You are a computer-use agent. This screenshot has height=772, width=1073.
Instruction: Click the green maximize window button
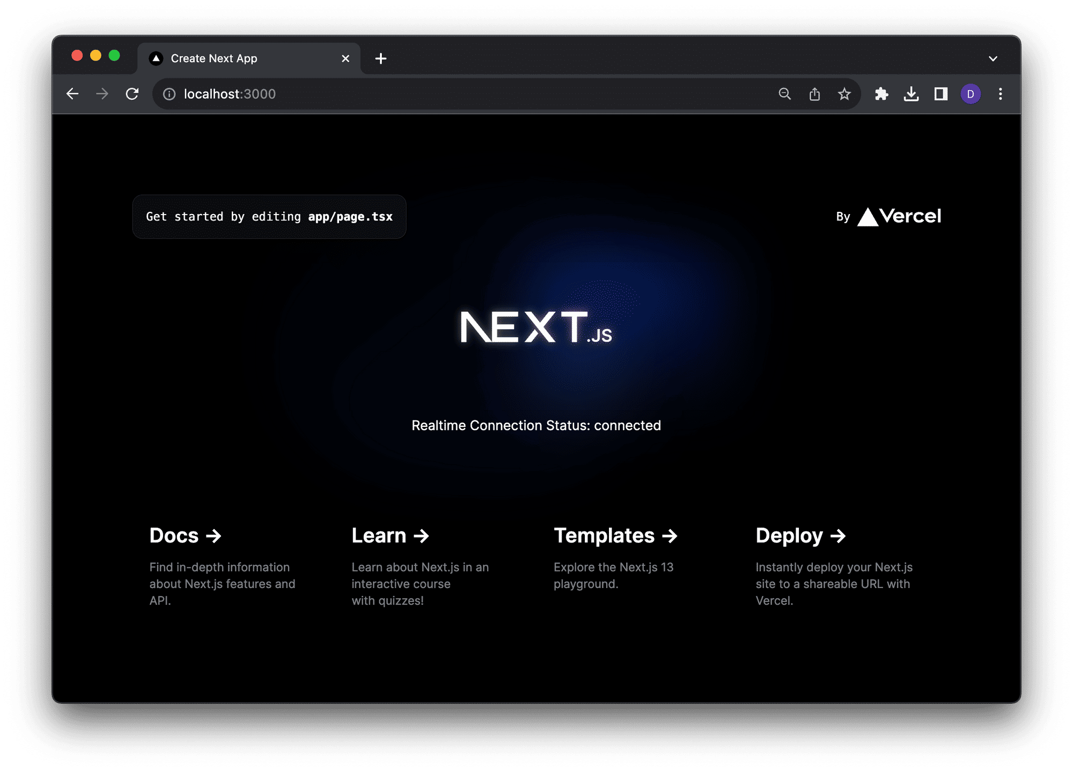click(114, 56)
